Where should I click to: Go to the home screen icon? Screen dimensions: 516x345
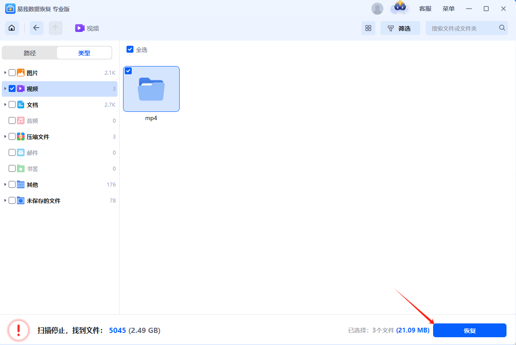click(12, 28)
